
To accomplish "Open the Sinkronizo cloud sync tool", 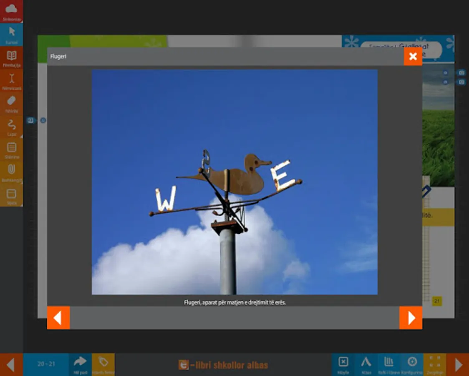I will [x=11, y=11].
